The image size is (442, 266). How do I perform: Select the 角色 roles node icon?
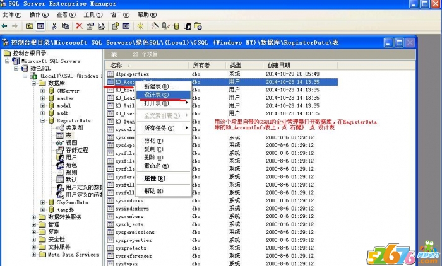coord(60,165)
